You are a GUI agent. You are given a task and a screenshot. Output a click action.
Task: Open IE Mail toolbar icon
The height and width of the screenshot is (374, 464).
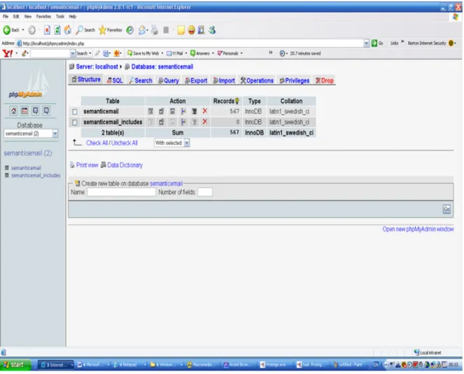[x=142, y=30]
